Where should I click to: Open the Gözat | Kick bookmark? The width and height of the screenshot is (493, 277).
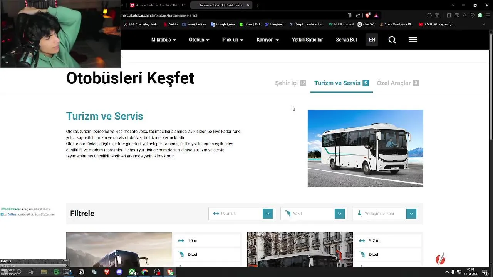pyautogui.click(x=250, y=24)
